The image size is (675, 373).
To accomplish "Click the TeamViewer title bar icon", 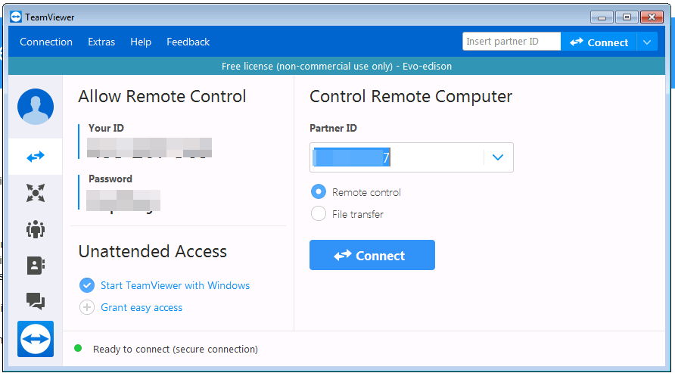I will coord(16,17).
